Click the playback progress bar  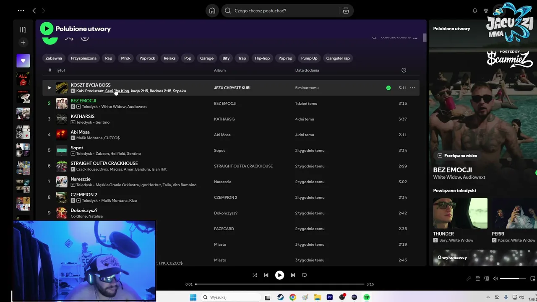tap(279, 284)
